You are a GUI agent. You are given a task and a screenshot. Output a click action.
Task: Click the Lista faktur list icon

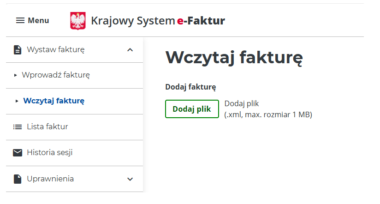point(18,126)
